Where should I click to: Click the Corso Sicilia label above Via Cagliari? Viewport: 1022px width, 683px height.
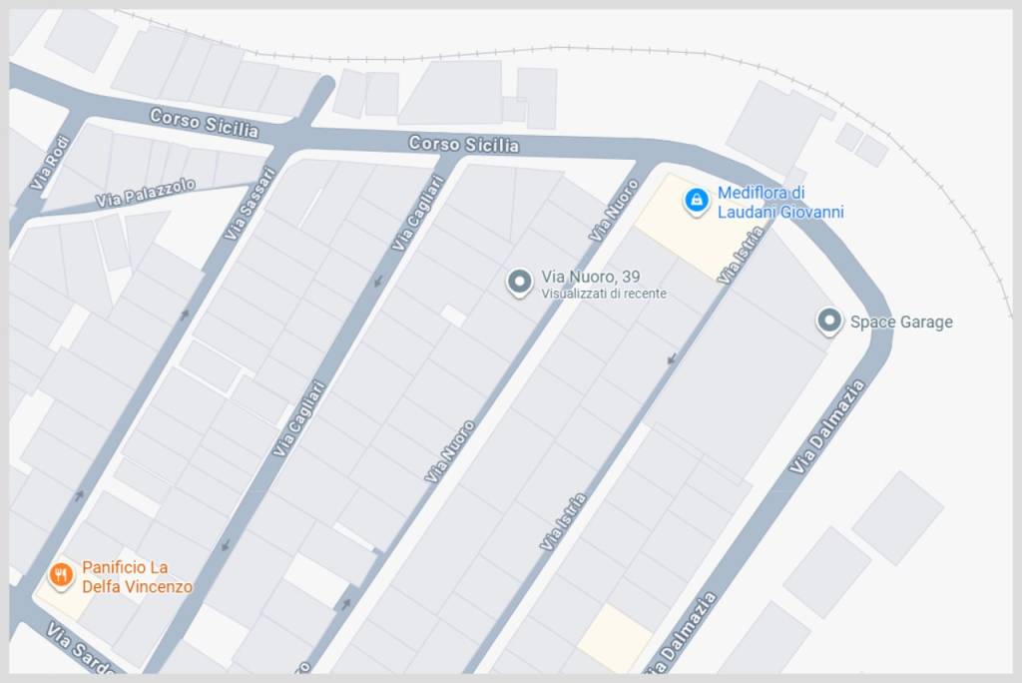(x=463, y=144)
